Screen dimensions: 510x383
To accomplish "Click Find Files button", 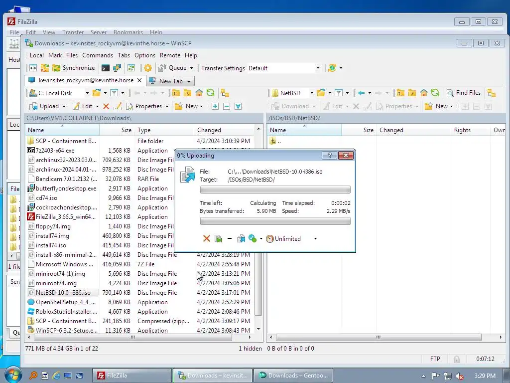I will pos(464,93).
